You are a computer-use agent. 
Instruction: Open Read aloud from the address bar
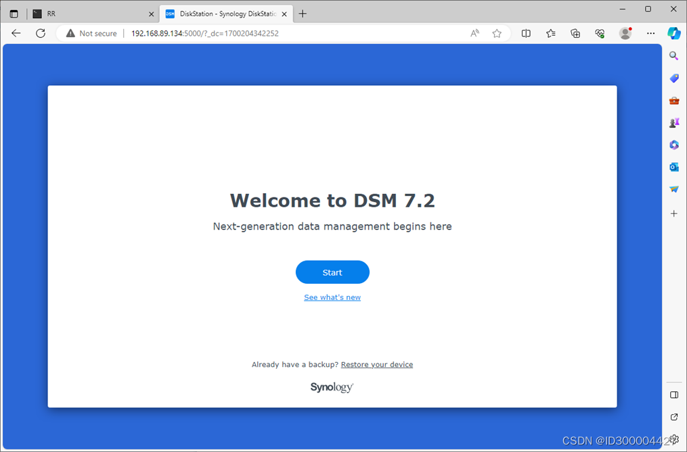474,33
